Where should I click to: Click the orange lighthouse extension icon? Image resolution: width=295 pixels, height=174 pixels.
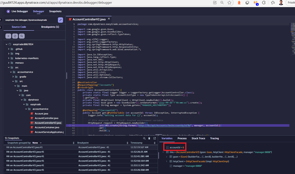click(x=239, y=3)
